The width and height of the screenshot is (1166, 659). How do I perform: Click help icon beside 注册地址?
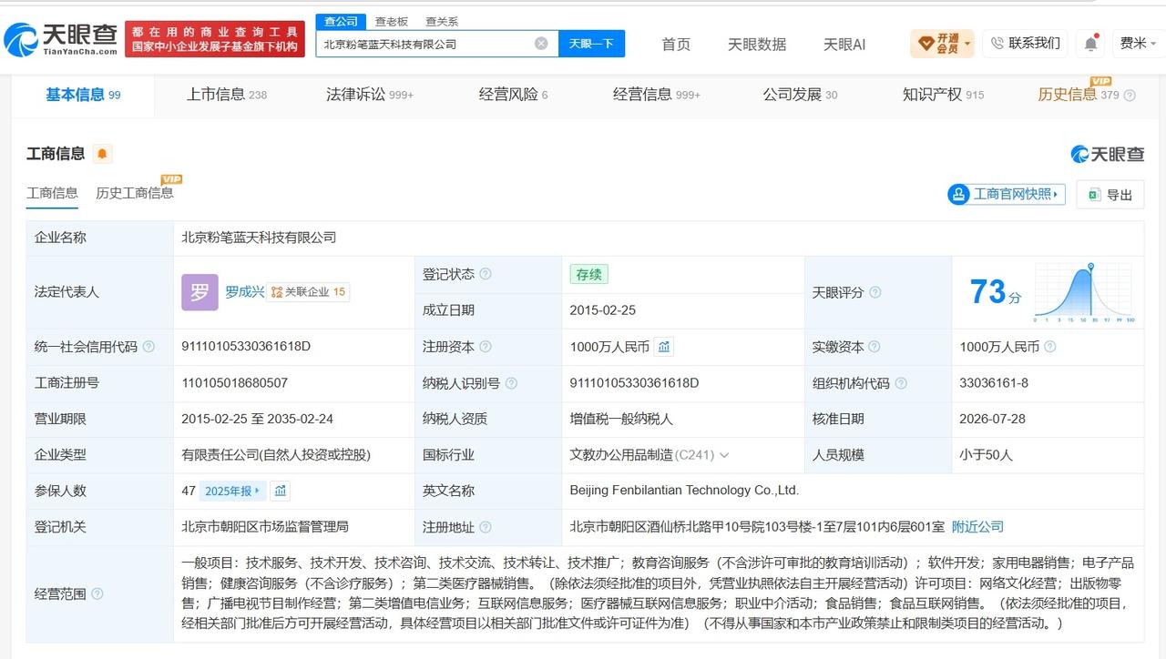click(x=486, y=527)
